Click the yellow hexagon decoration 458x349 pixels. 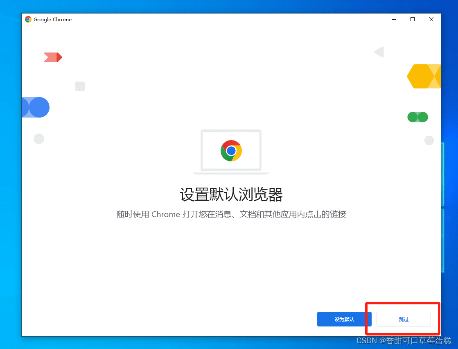pos(422,76)
